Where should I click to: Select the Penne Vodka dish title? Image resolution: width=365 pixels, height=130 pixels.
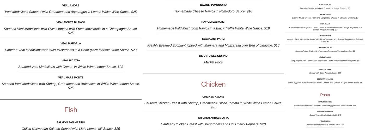[x=325, y=121]
